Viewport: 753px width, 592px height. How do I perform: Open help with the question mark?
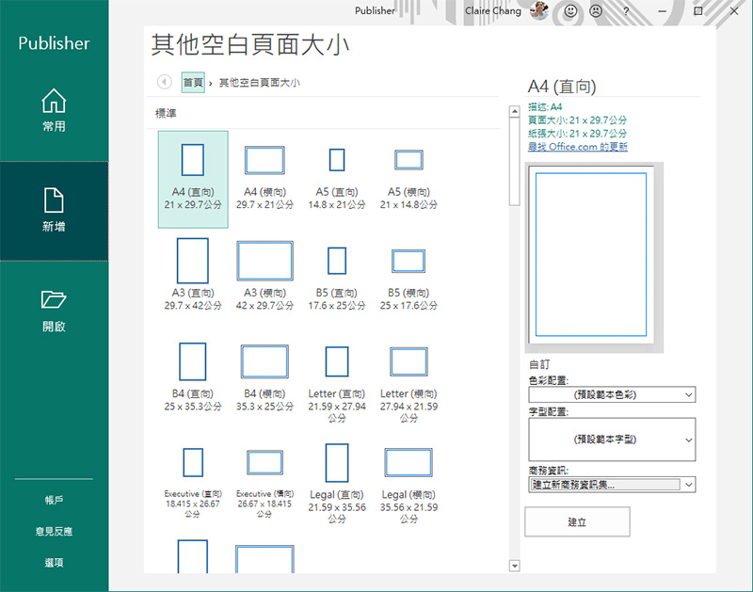point(626,11)
